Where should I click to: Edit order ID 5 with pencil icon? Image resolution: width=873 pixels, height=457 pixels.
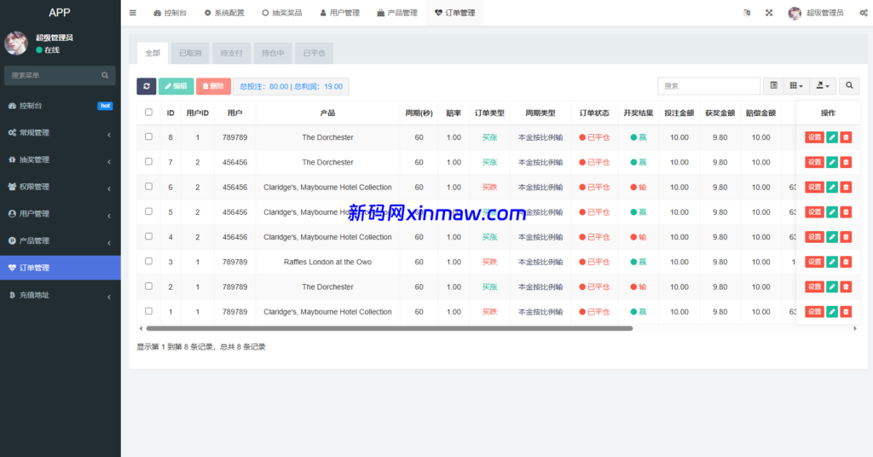click(x=832, y=212)
